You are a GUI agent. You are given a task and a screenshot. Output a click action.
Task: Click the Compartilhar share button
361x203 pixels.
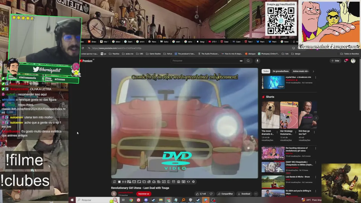click(225, 194)
